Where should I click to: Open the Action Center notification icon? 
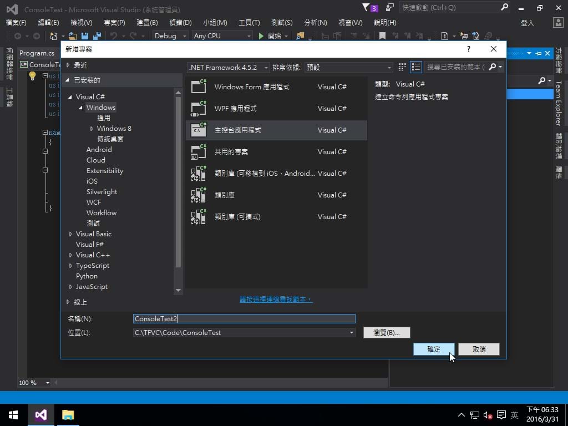click(501, 415)
